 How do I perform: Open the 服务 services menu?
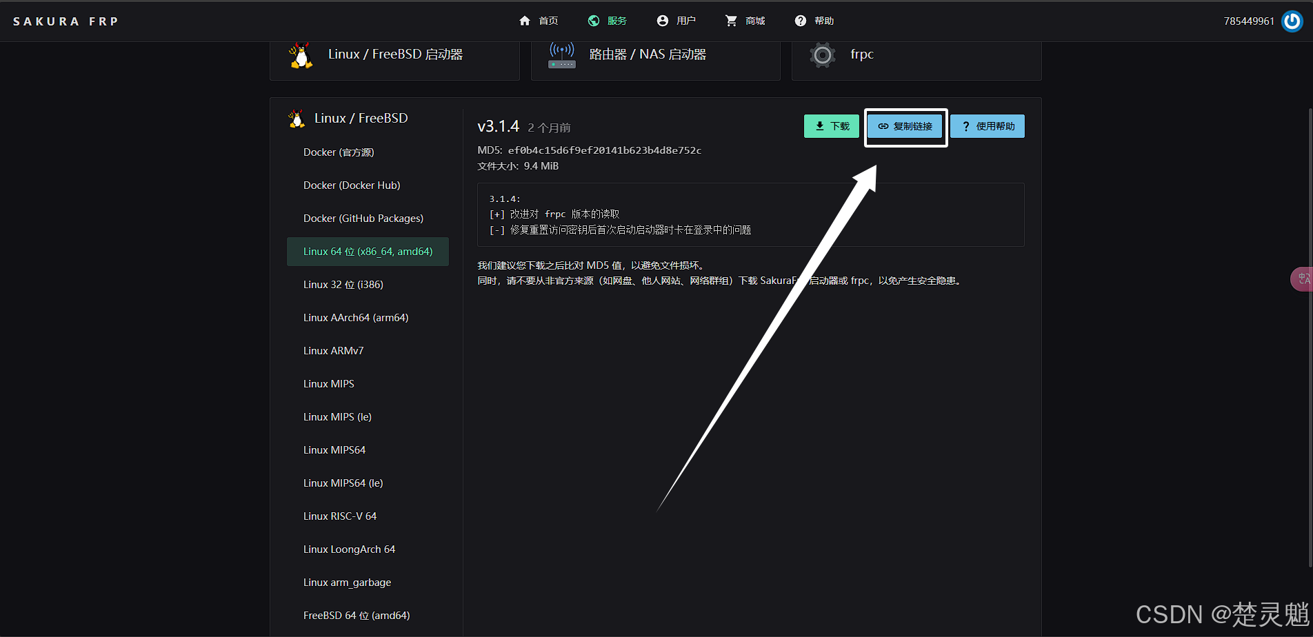pos(608,21)
